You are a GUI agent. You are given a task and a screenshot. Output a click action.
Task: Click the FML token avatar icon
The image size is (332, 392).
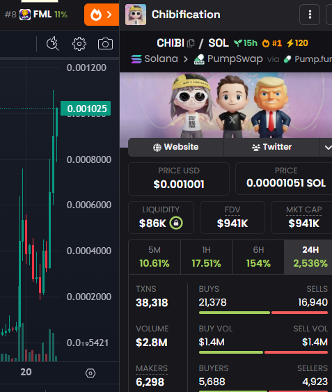click(x=25, y=15)
